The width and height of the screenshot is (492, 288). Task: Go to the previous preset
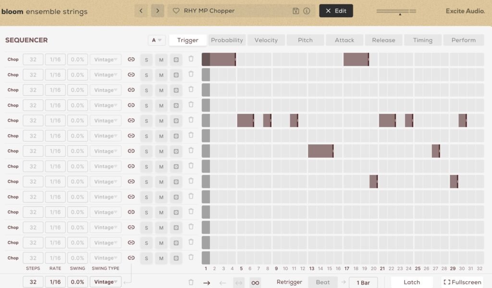point(141,11)
